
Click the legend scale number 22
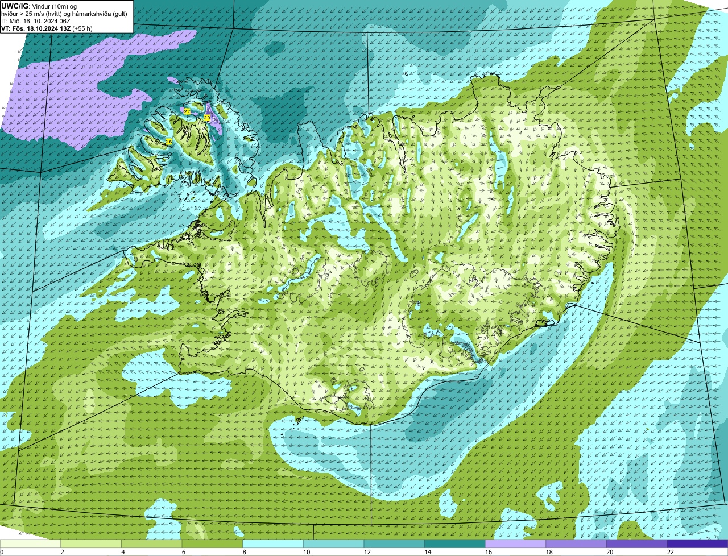click(671, 552)
